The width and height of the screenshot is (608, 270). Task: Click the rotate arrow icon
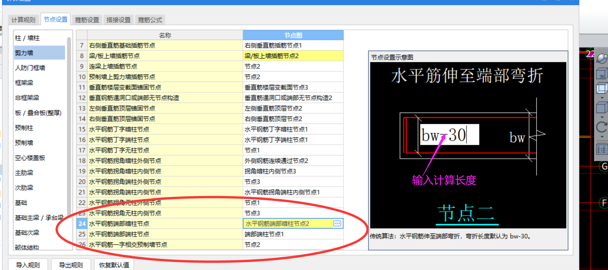[602, 127]
